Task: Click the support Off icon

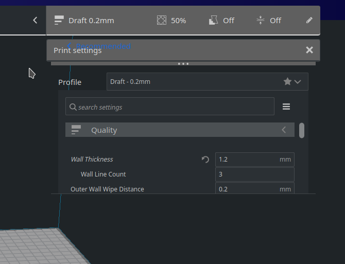Action: pos(213,20)
